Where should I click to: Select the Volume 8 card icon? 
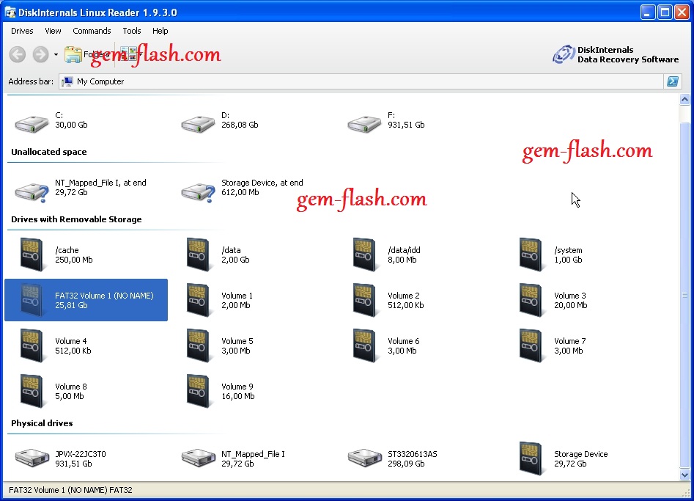click(x=32, y=391)
